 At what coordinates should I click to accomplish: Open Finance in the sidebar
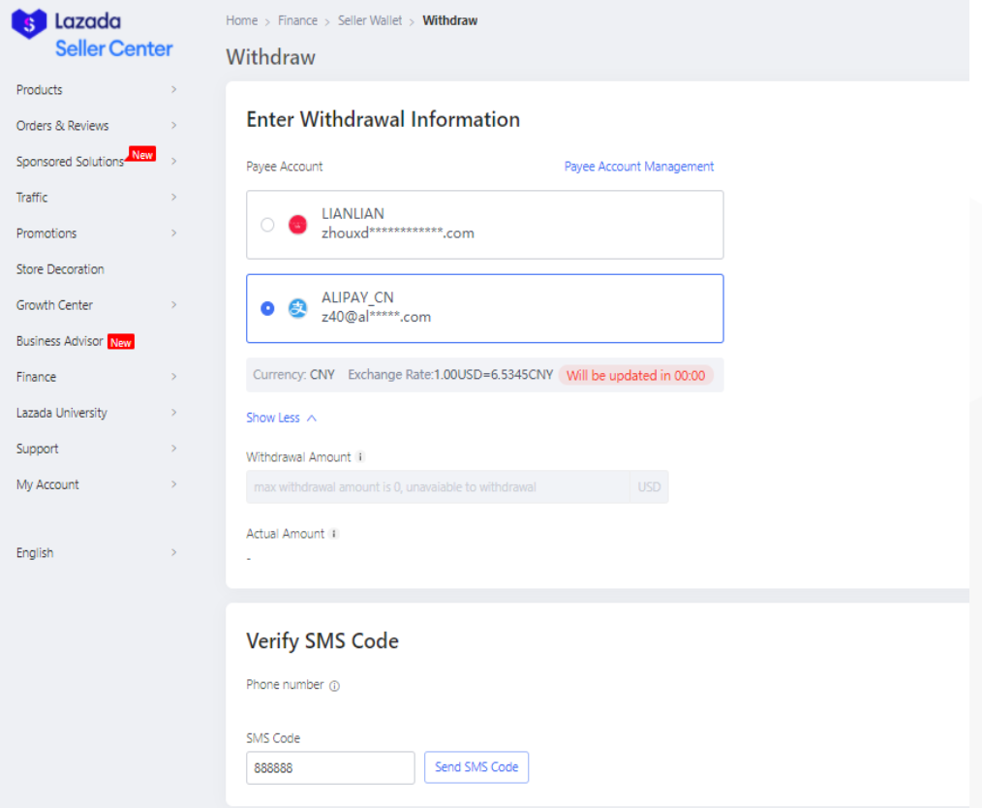37,377
